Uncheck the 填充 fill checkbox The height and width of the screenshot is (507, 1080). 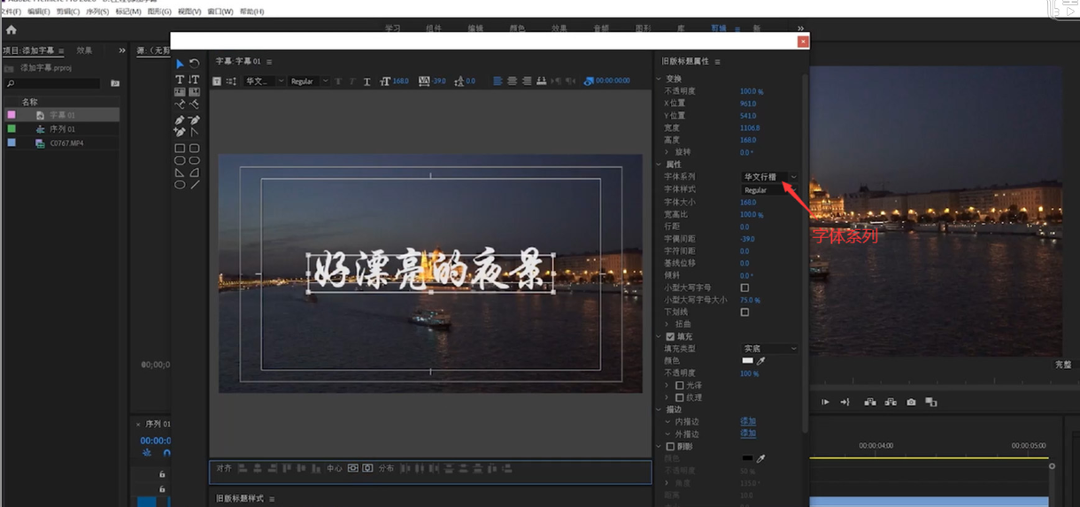670,336
